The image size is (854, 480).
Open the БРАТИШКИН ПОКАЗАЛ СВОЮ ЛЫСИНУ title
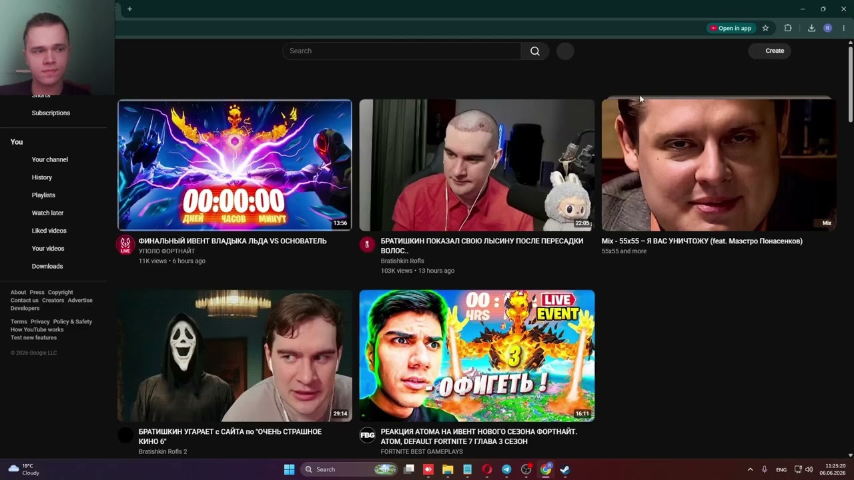tap(482, 245)
